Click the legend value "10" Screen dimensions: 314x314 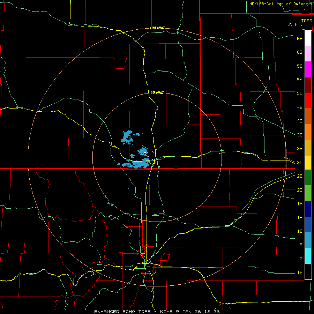[x=300, y=231]
